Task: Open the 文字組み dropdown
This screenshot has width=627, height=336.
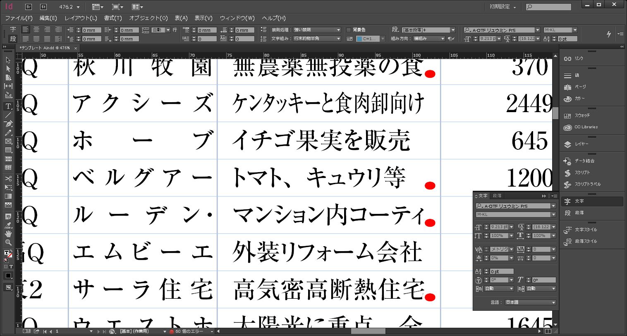Action: [317, 38]
